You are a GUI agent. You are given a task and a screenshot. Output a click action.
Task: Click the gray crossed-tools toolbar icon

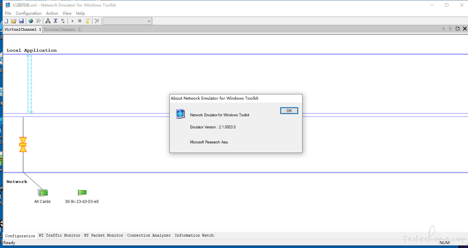(x=97, y=21)
